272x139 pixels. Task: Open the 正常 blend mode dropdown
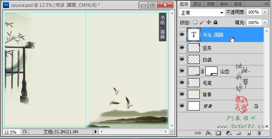pos(202,13)
